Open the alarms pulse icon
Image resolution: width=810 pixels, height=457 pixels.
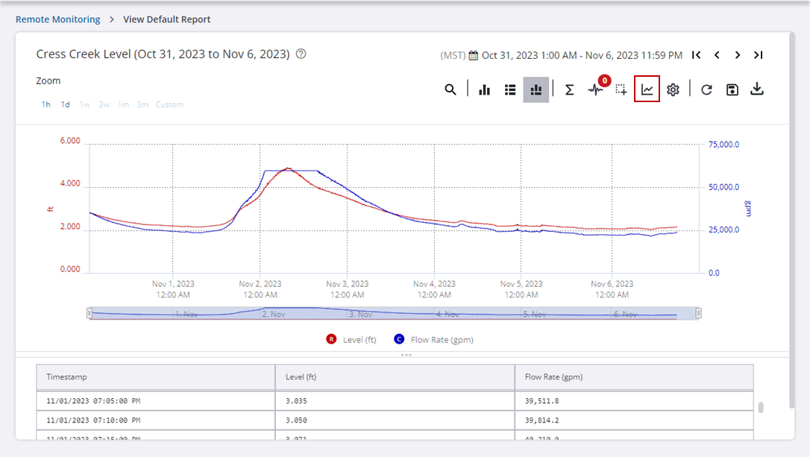[595, 89]
